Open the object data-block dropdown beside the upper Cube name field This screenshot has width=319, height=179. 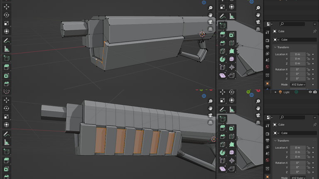coord(276,40)
